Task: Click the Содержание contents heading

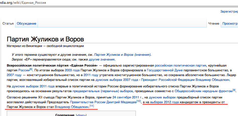Action: coord(65,115)
